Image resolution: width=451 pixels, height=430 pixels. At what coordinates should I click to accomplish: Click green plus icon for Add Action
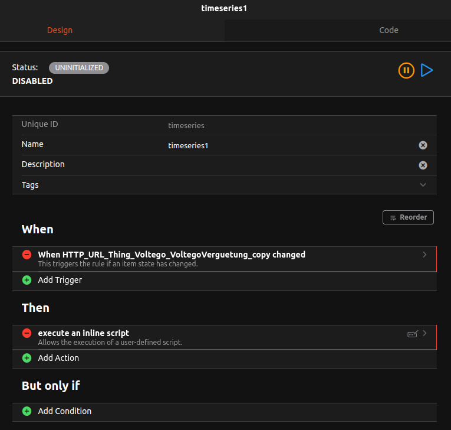click(x=27, y=358)
